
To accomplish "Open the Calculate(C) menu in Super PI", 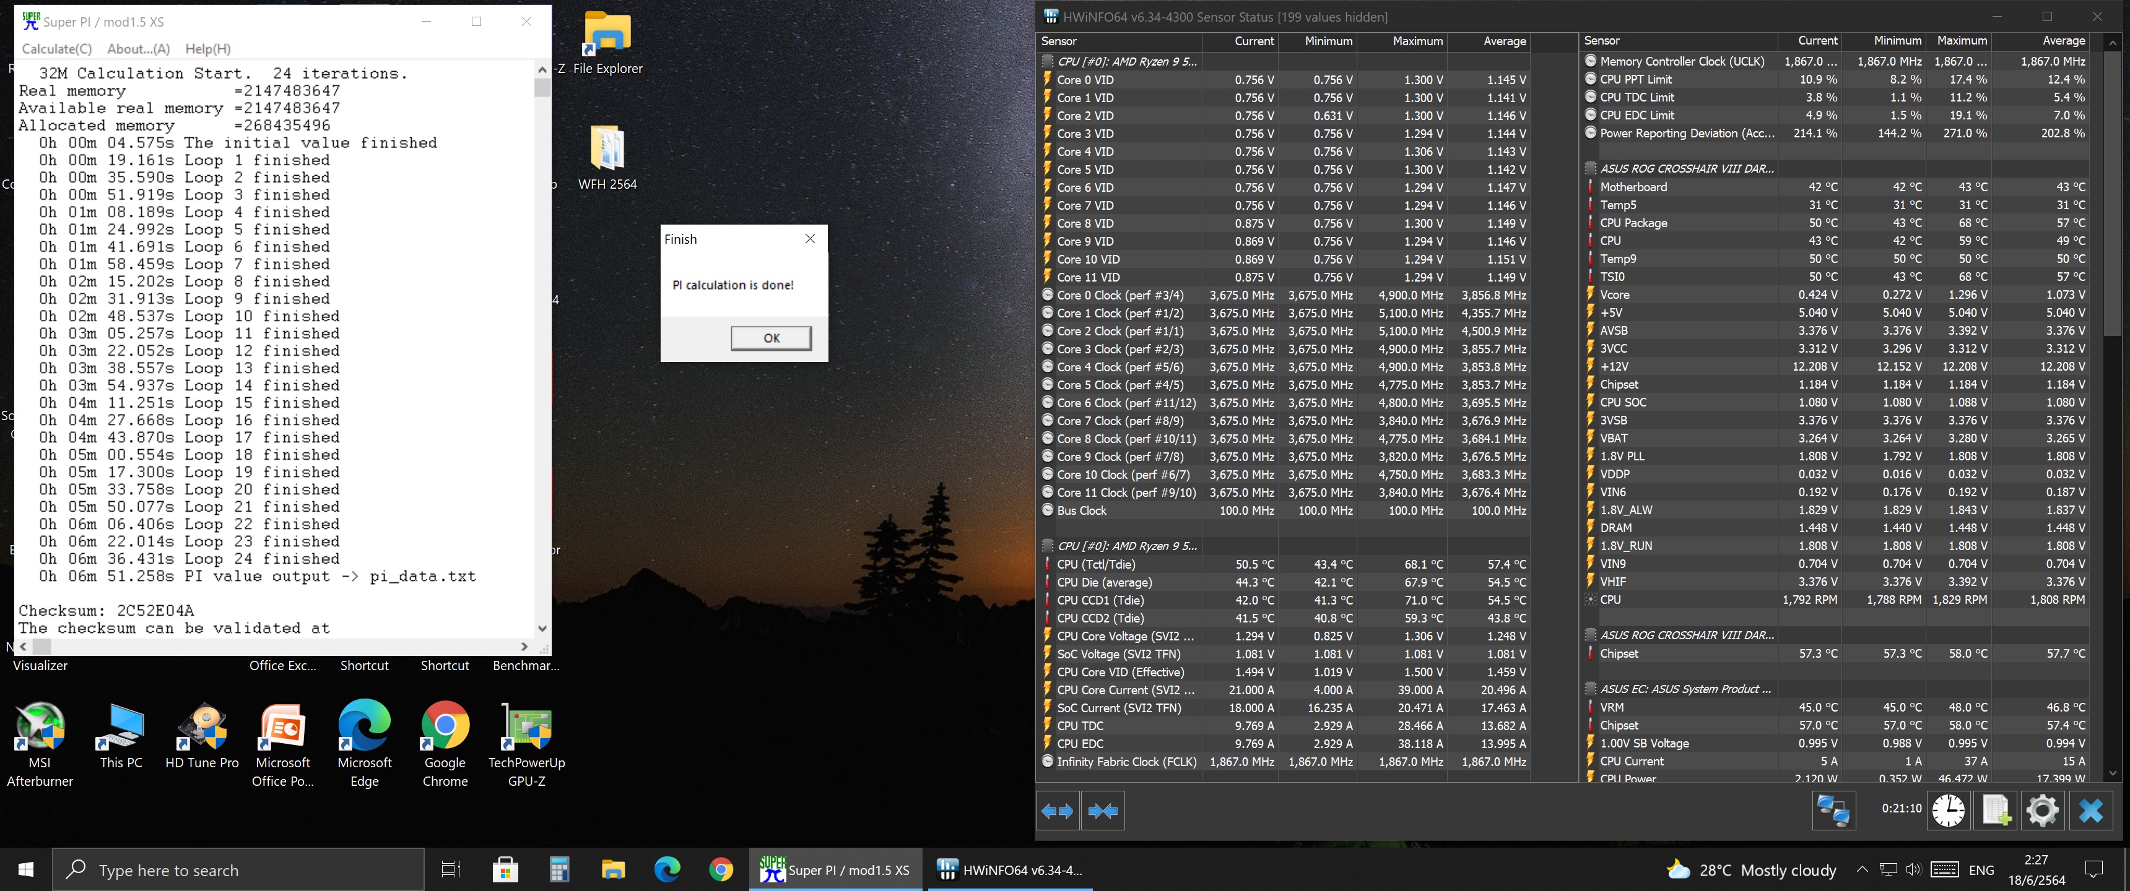I will point(56,49).
